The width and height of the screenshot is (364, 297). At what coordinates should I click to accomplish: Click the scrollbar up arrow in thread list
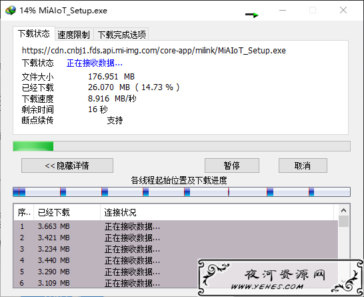[344, 210]
